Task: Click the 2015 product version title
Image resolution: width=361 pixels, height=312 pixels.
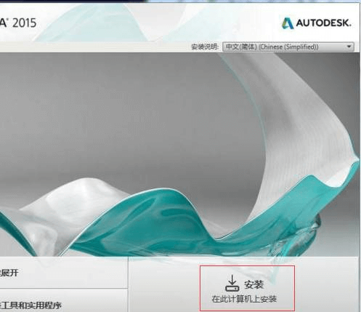Action: [24, 23]
